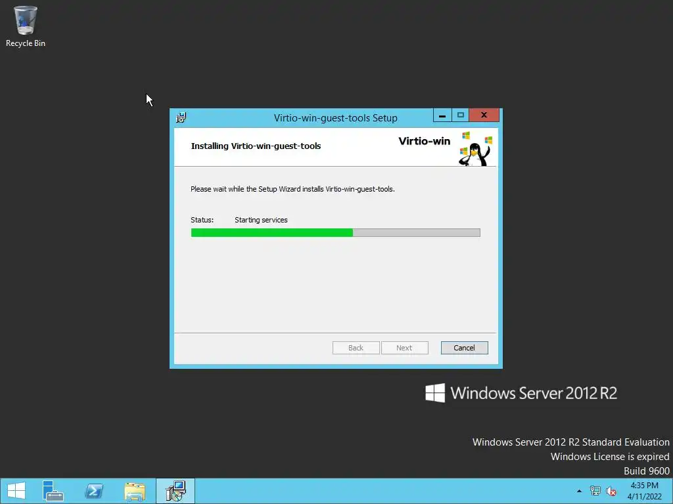Viewport: 673px width, 504px height.
Task: Cancel the Virtio-win-guest-tools installation
Action: pos(464,348)
